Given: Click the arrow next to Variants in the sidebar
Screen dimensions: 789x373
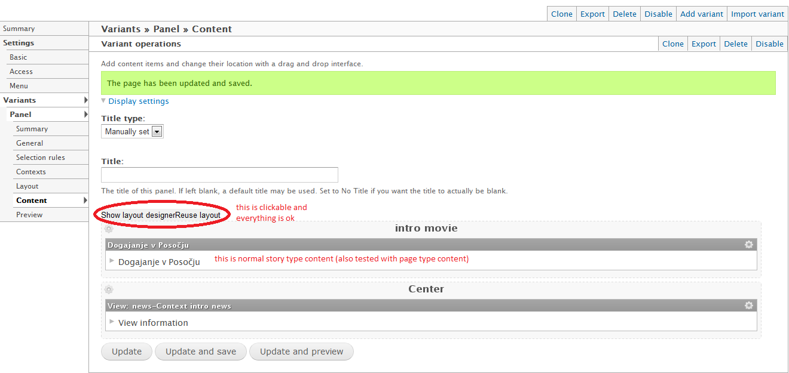Looking at the screenshot, I should pos(87,100).
